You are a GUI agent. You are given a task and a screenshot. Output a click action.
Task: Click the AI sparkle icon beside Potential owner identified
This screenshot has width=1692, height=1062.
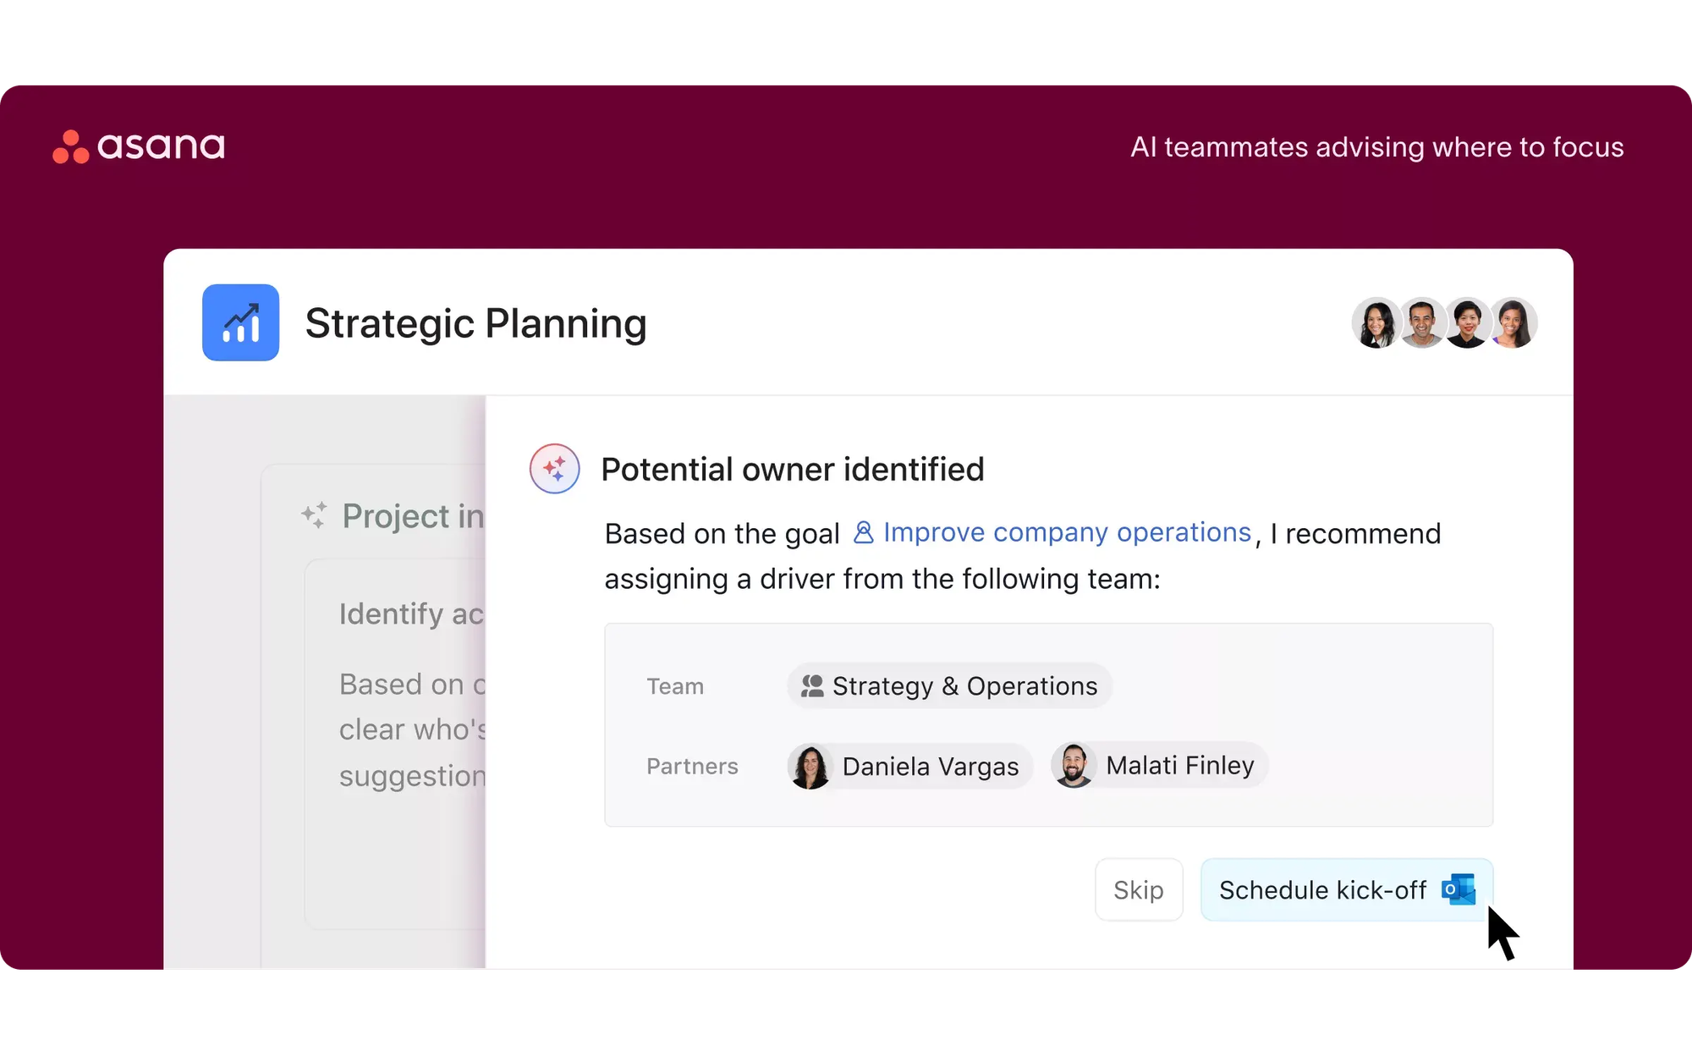pyautogui.click(x=554, y=468)
